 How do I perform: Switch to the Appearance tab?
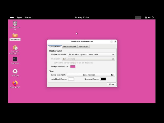[x=55, y=47]
